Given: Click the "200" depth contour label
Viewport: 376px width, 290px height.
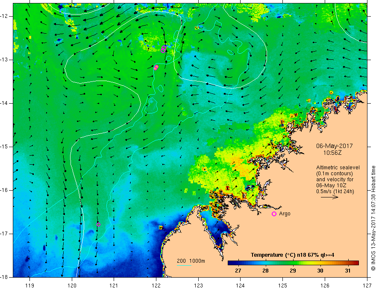Looking at the screenshot, I should tap(182, 261).
